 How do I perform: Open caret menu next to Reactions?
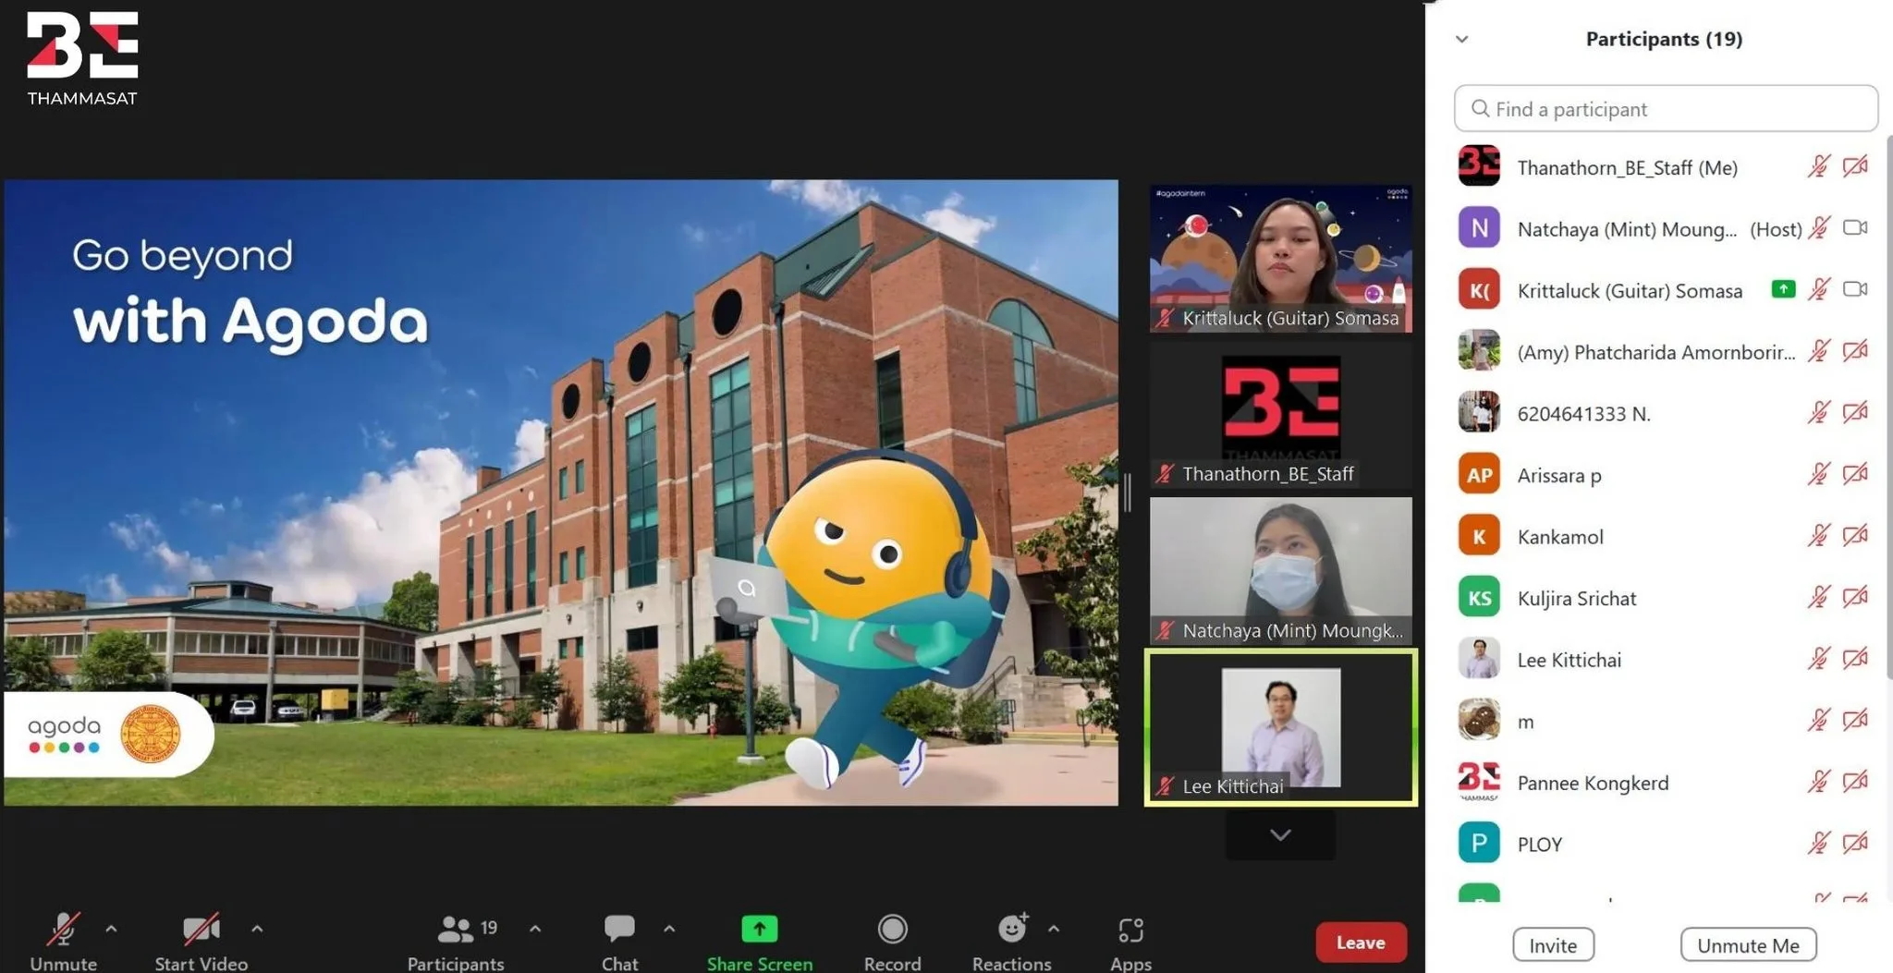point(1054,929)
